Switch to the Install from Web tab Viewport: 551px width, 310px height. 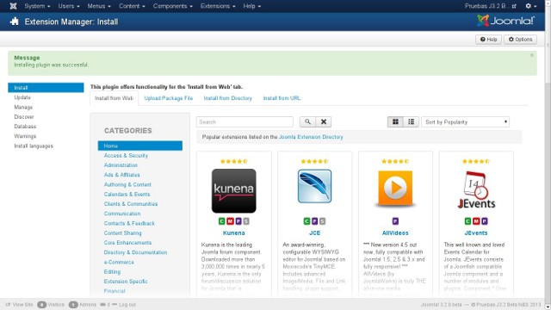click(114, 98)
